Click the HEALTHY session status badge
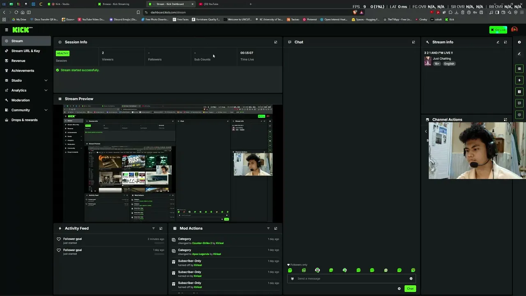The width and height of the screenshot is (526, 296). 62,53
